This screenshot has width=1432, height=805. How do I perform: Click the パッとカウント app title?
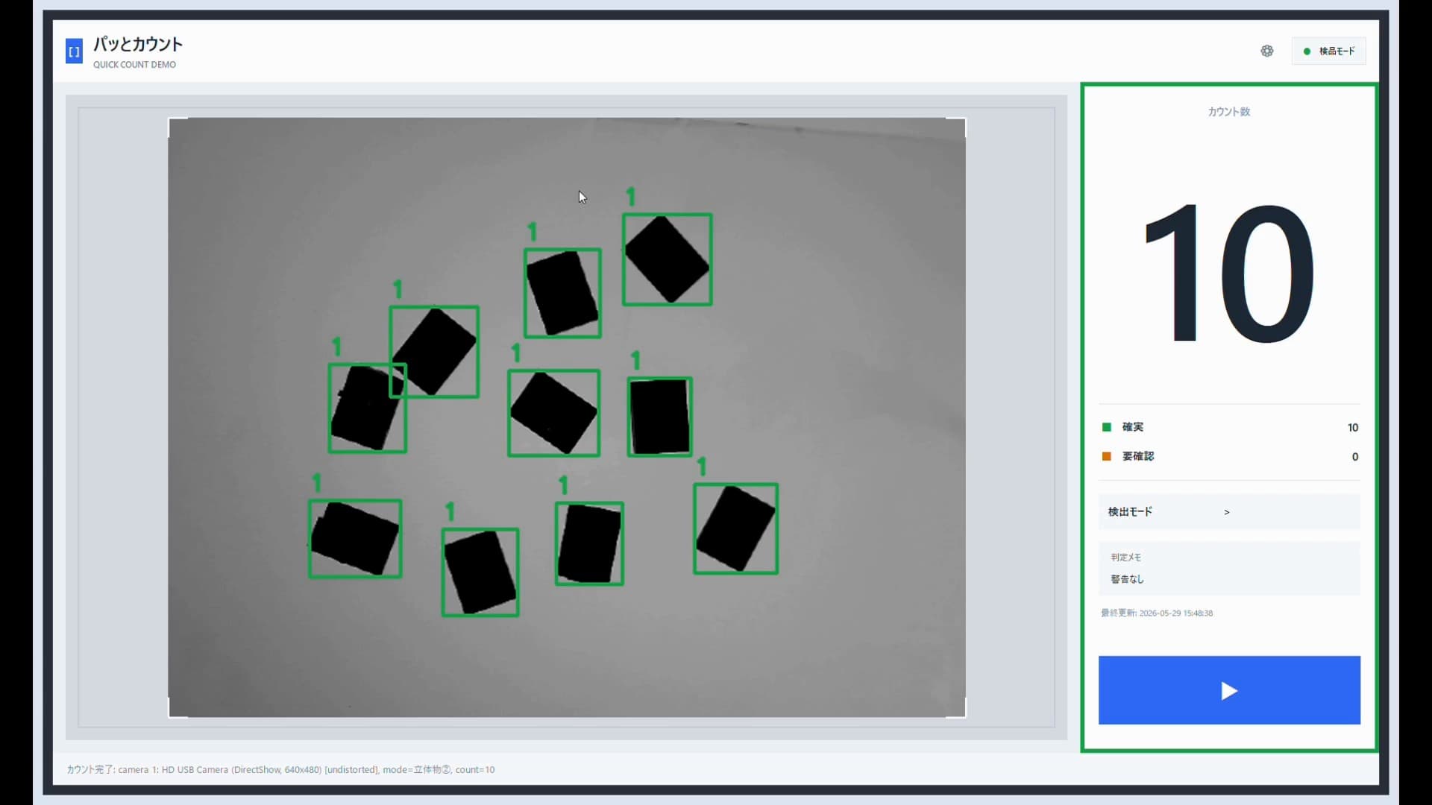click(x=138, y=44)
